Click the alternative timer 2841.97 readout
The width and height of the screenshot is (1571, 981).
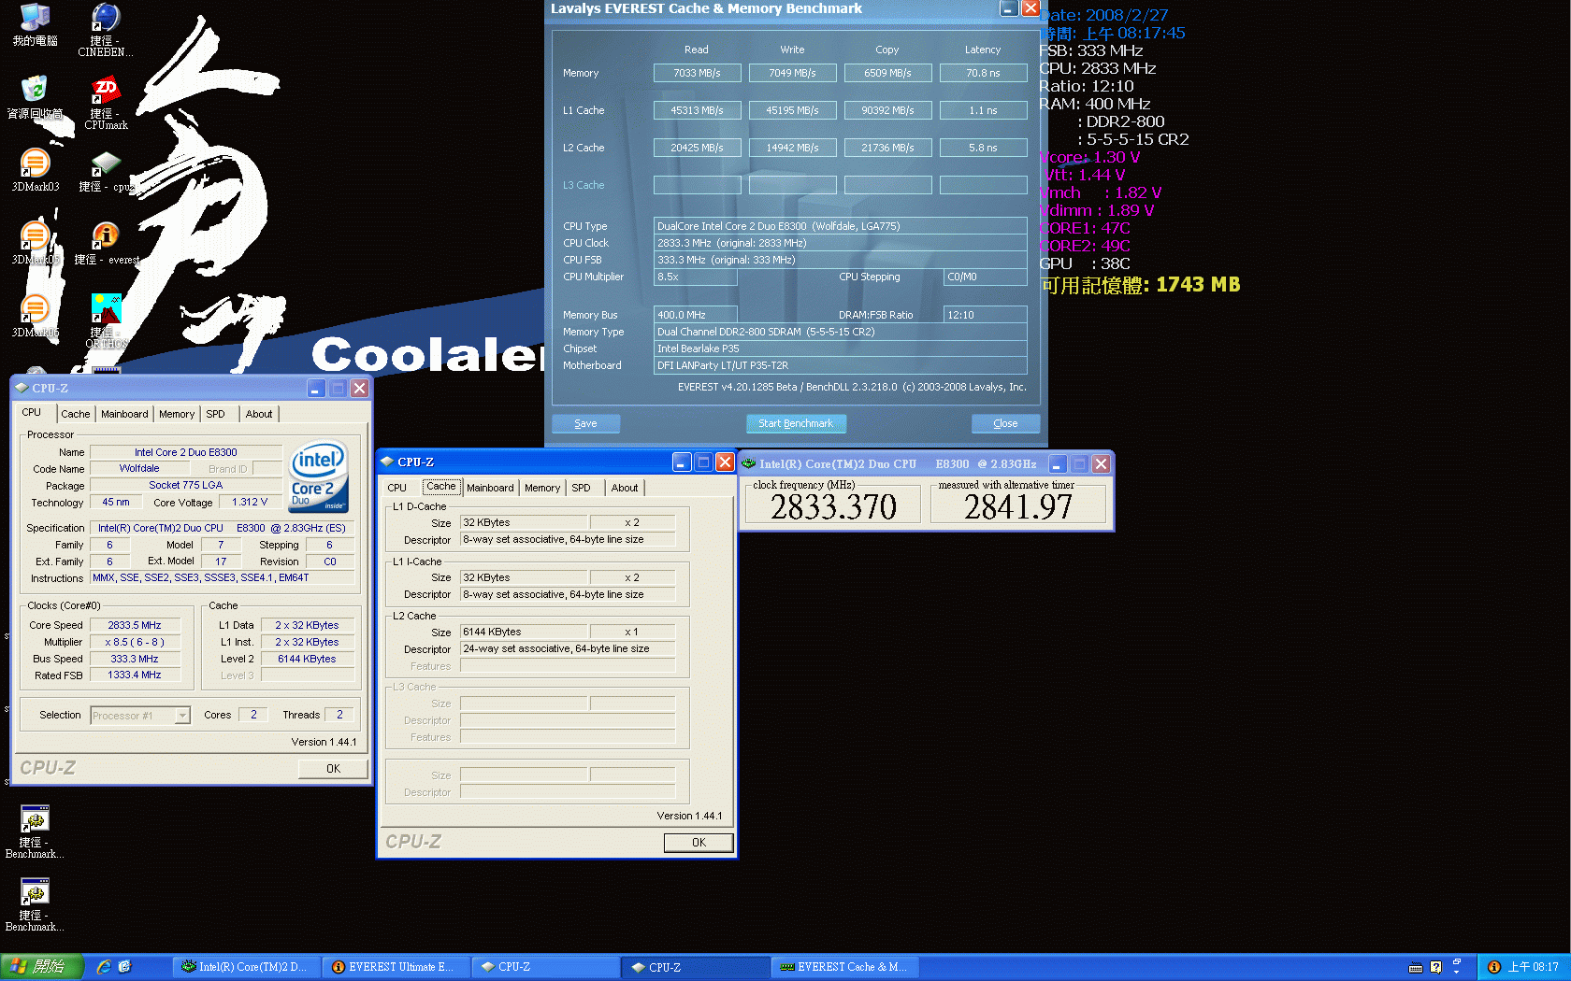[1018, 506]
